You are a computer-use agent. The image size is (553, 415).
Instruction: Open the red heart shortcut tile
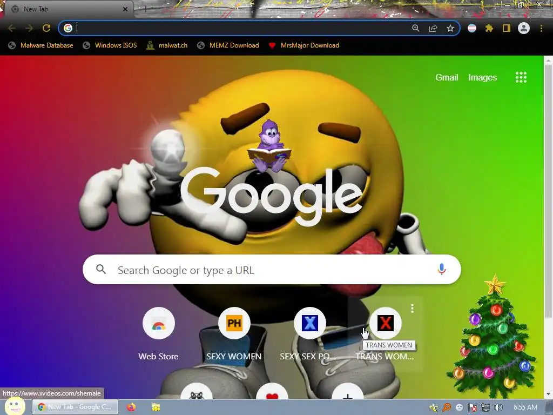coord(272,391)
